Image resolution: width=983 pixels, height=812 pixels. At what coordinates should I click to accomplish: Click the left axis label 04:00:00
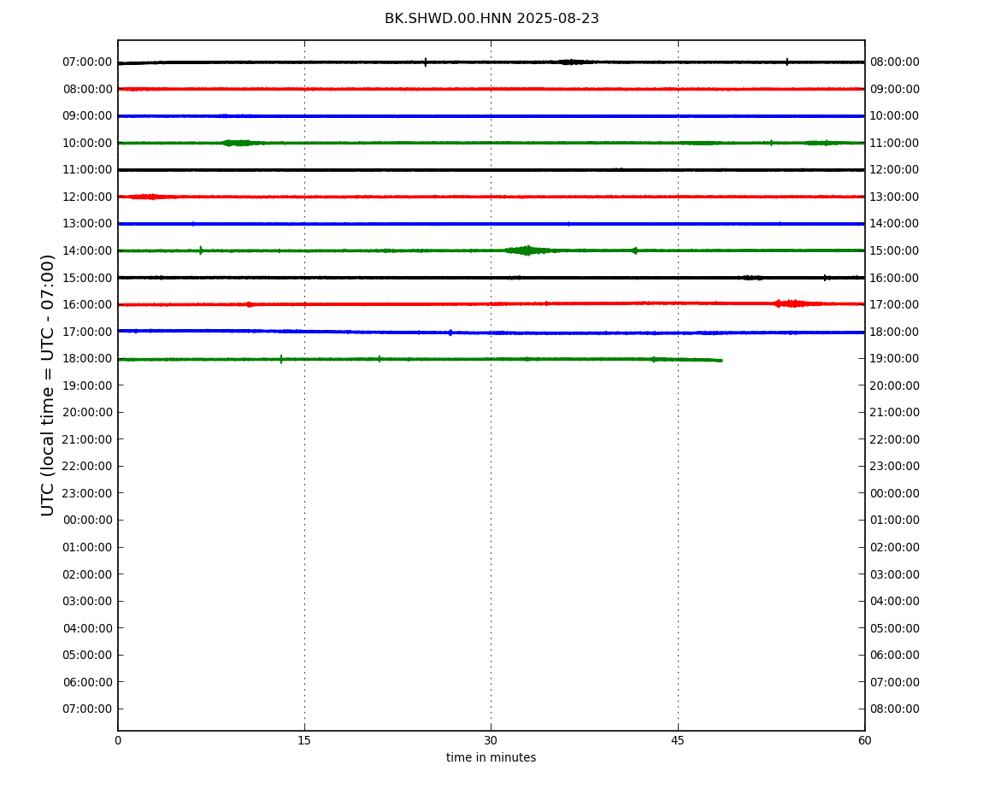[x=88, y=628]
